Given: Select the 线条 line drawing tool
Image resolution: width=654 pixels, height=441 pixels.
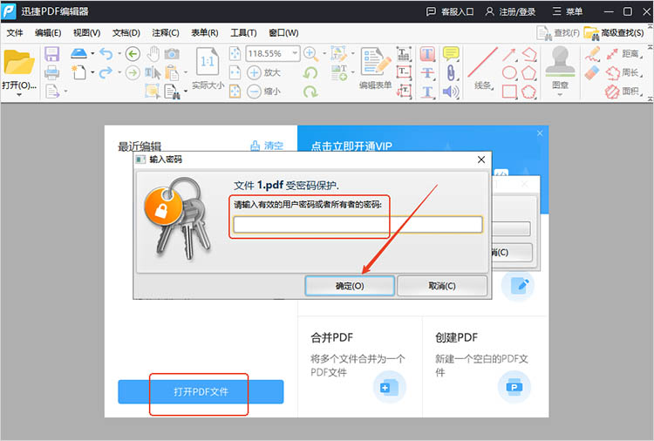Looking at the screenshot, I should click(483, 69).
